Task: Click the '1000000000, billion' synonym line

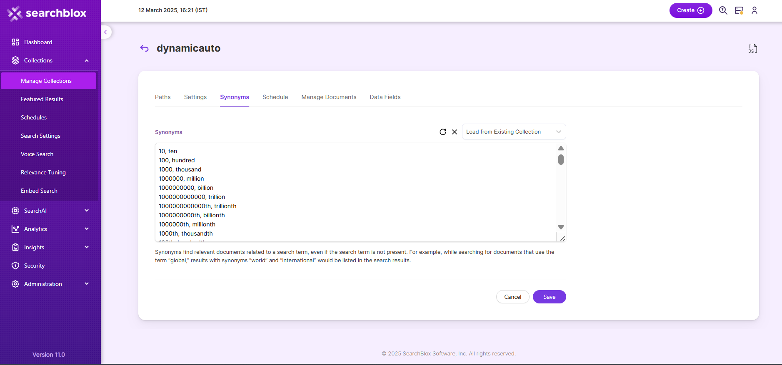Action: point(186,188)
